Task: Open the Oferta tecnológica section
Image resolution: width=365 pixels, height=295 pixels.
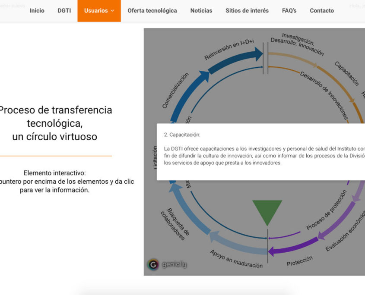Action: tap(152, 11)
